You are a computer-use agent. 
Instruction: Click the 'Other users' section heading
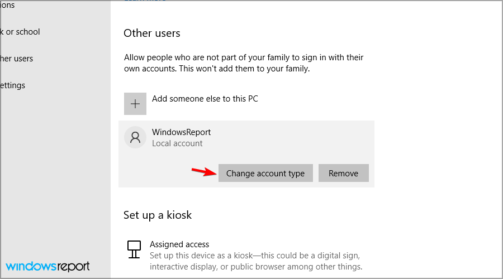[151, 33]
